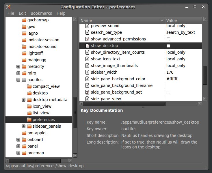The height and width of the screenshot is (173, 212).
Task: Expand the metacity tree node
Action: pyautogui.click(x=18, y=66)
